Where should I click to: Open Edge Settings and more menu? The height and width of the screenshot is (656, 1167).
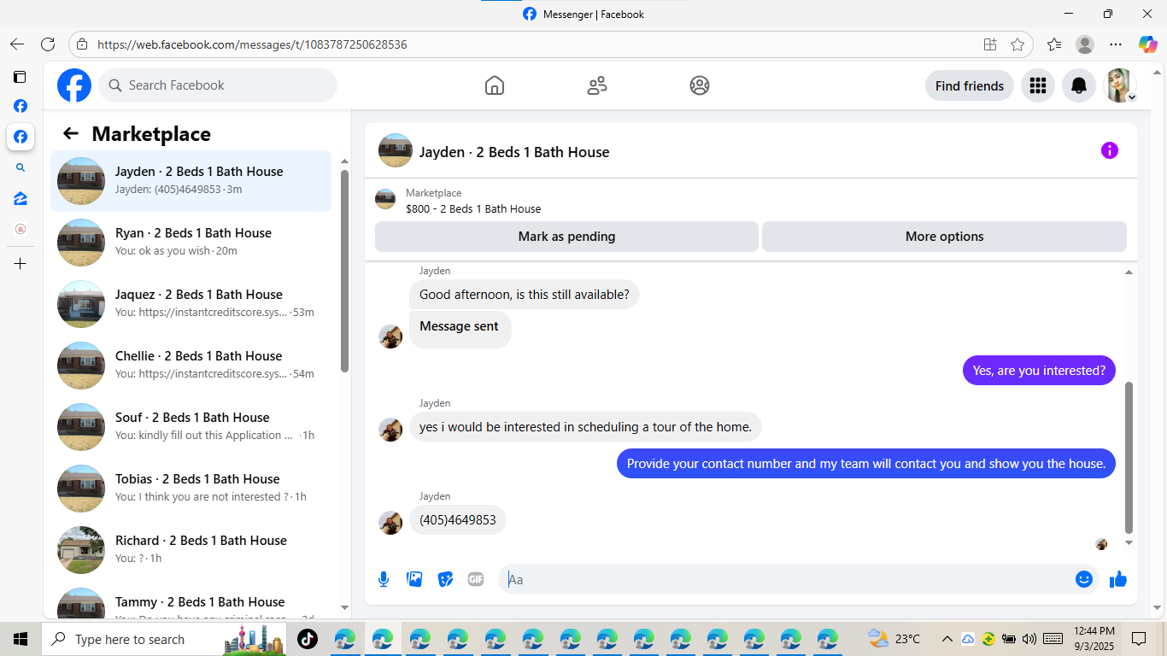(x=1116, y=44)
